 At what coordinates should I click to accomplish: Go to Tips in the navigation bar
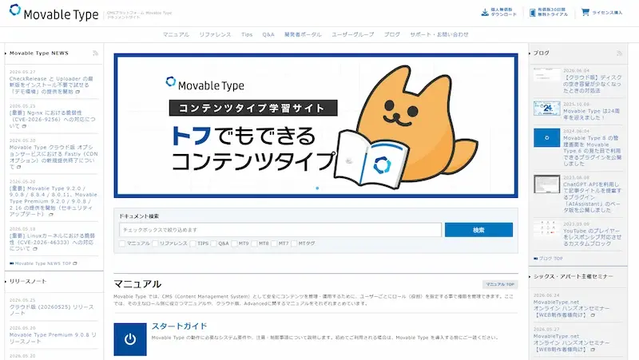(x=247, y=34)
